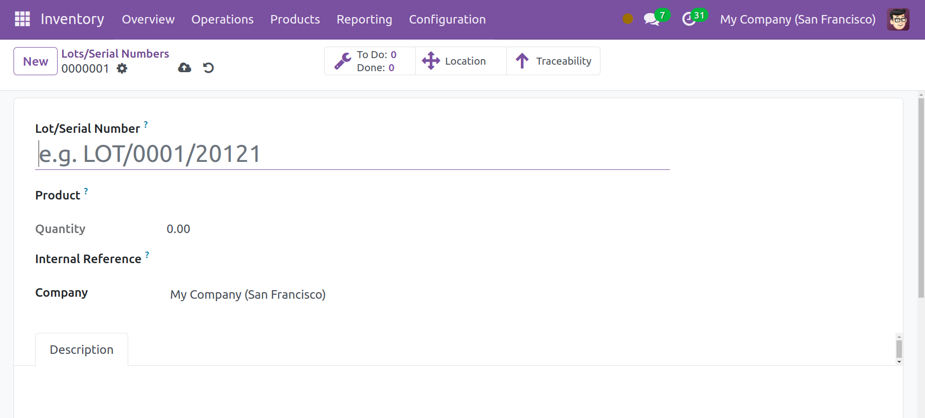Click the gear actions icon beside 0000001
Viewport: 925px width, 418px height.
(x=122, y=68)
